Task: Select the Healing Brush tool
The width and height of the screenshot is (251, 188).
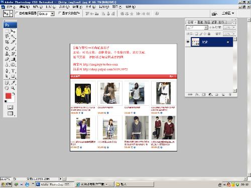Action: click(x=7, y=49)
